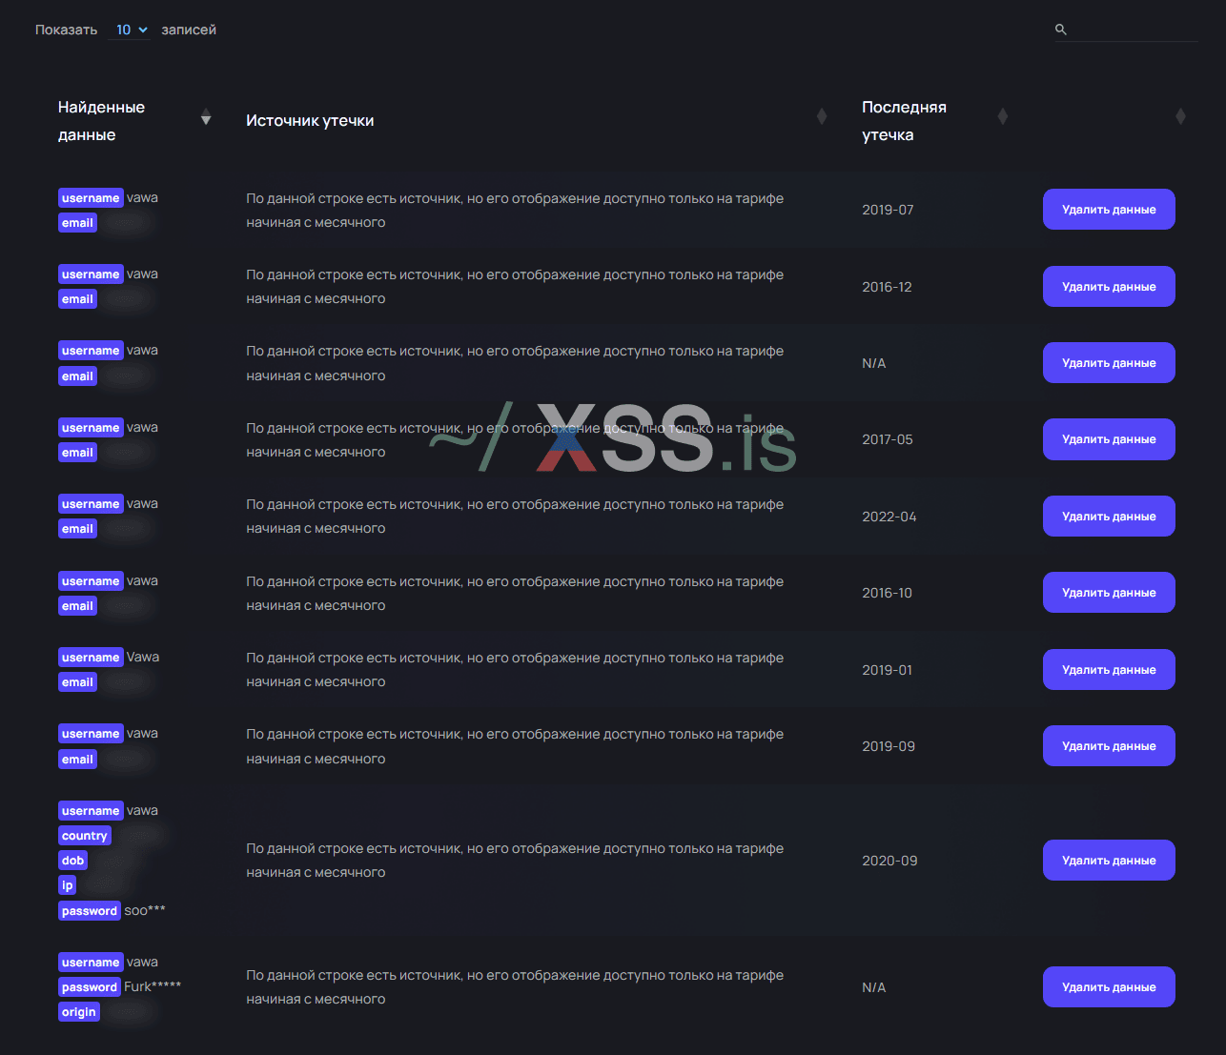Image resolution: width=1226 pixels, height=1055 pixels.
Task: Delete data for the 2020-09 leak row
Action: click(1109, 861)
